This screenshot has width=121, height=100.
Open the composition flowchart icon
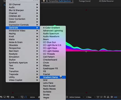(108, 97)
